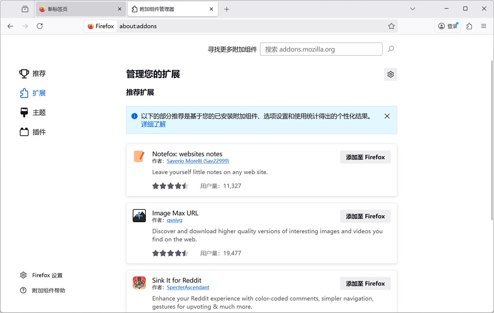Open the Firefox application menu

(x=484, y=26)
